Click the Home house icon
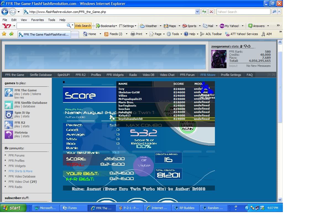Viewport: 329px width, 217px height. pyautogui.click(x=85, y=34)
